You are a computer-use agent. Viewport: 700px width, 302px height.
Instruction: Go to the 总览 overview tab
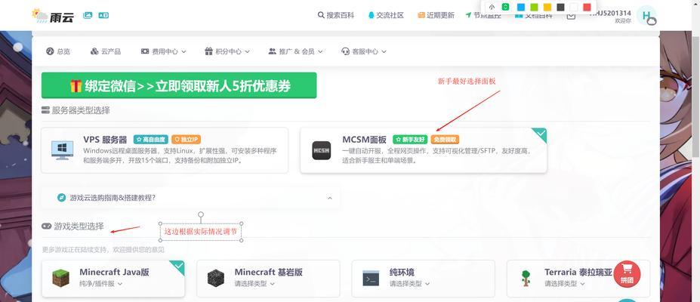58,51
